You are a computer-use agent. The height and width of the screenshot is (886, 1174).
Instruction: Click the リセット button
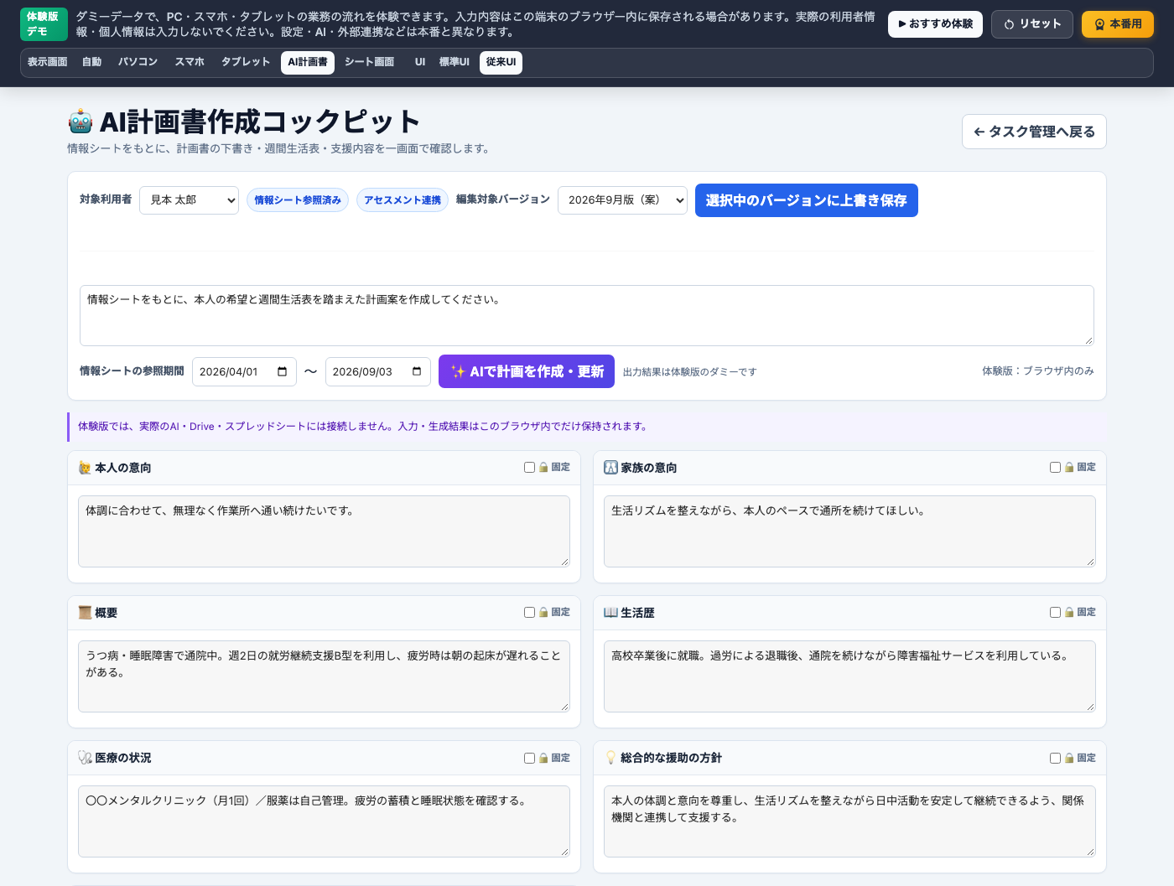[1032, 24]
